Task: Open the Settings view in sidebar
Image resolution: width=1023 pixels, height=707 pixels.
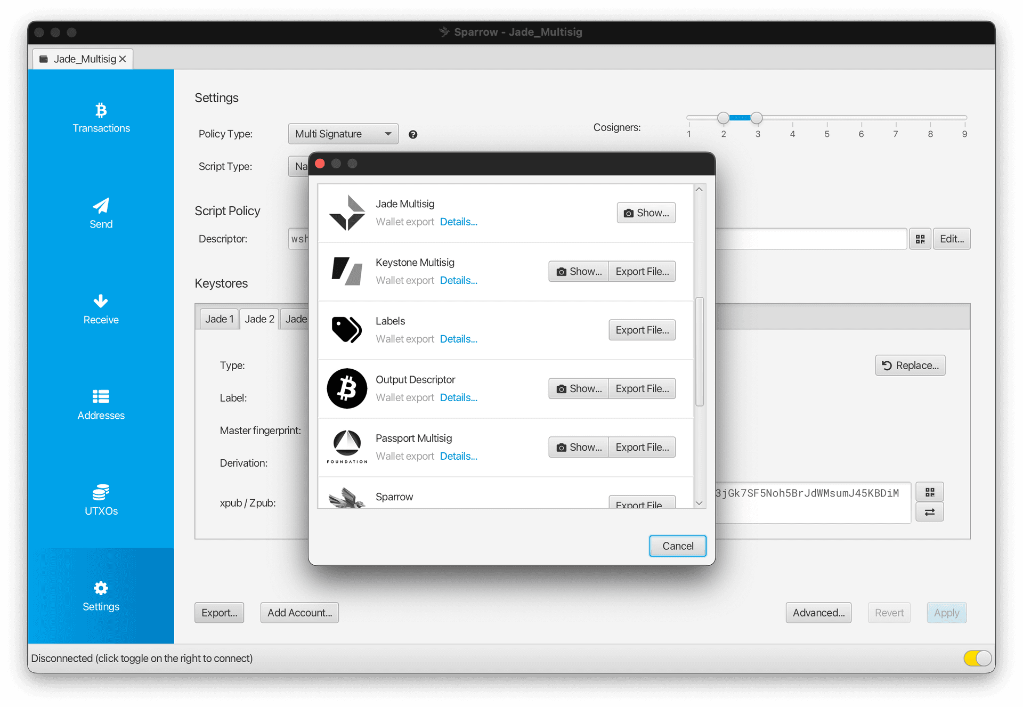Action: coord(101,596)
